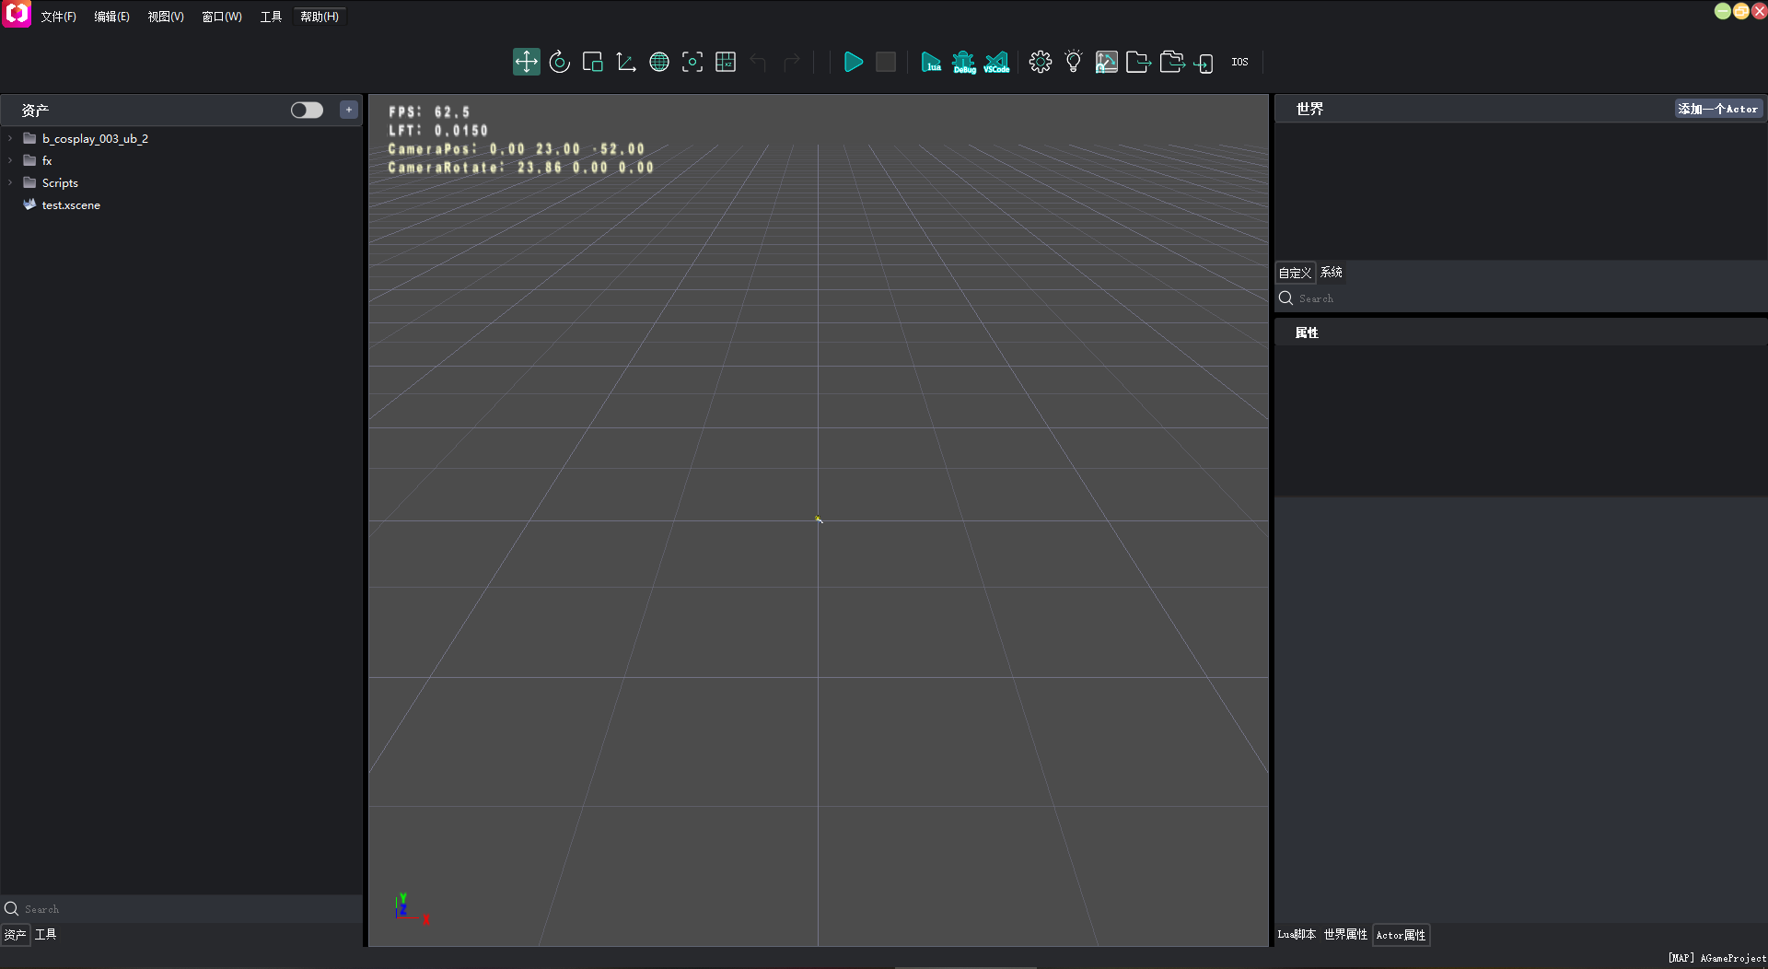
Task: Click the image axis snap icon
Action: [1106, 62]
